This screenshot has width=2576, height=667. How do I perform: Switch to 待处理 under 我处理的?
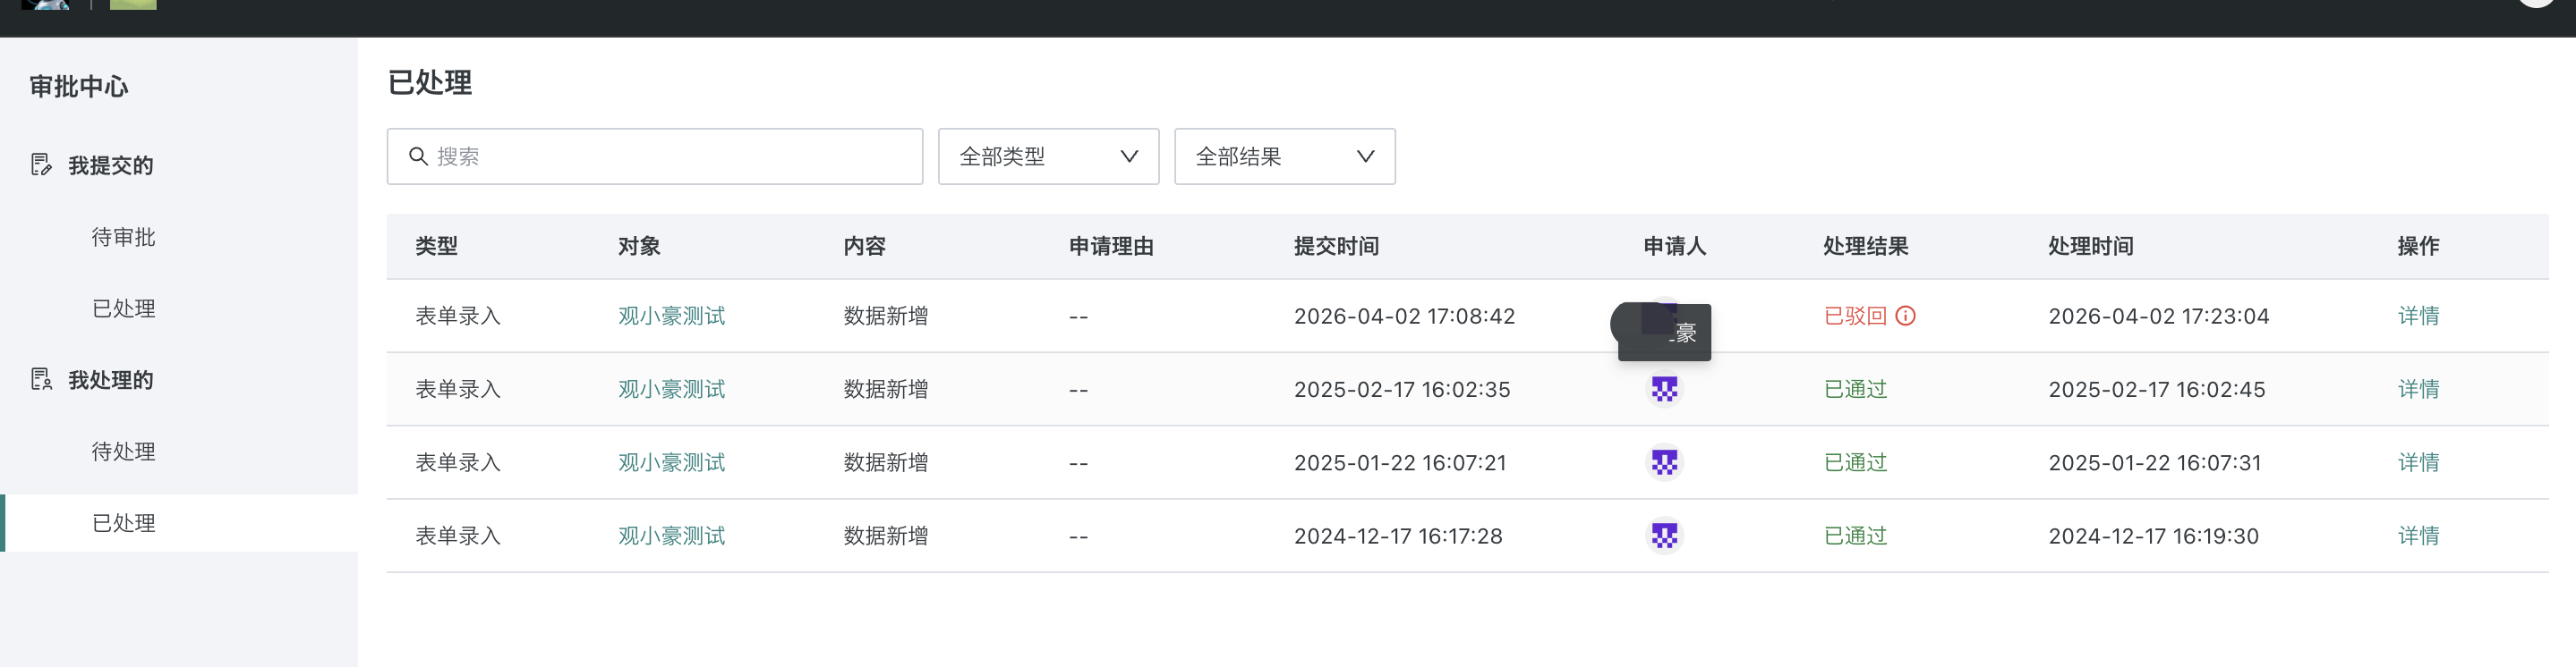[x=123, y=452]
